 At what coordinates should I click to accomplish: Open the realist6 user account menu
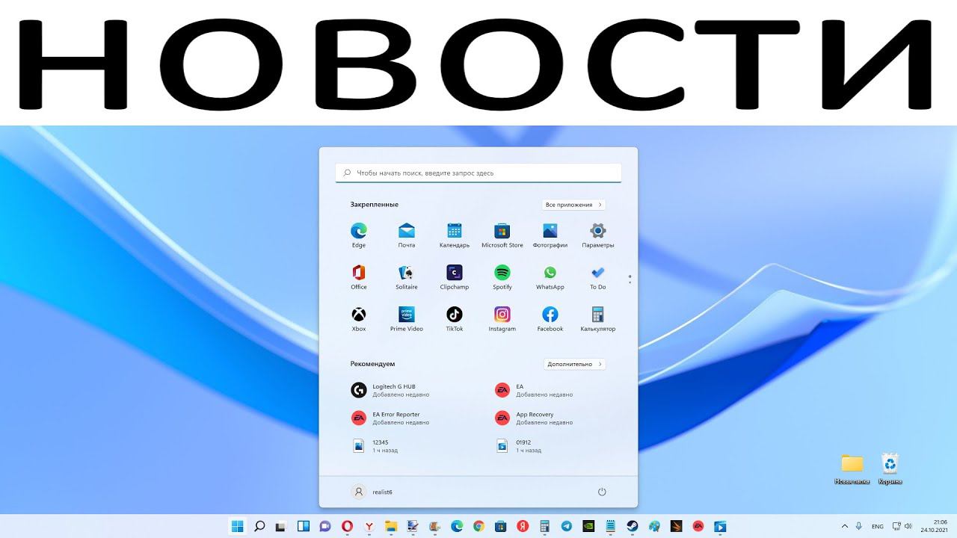[x=372, y=492]
